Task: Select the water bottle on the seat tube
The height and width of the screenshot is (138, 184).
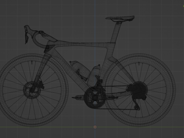Action: [x=94, y=76]
